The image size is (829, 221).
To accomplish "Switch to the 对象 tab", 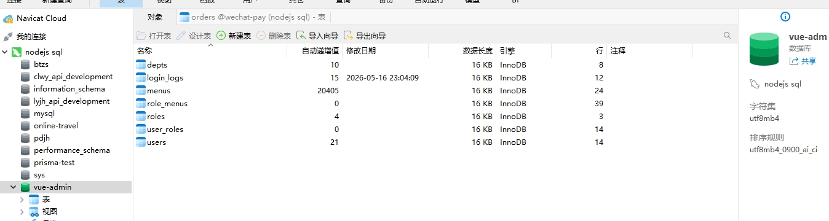I will pyautogui.click(x=155, y=17).
